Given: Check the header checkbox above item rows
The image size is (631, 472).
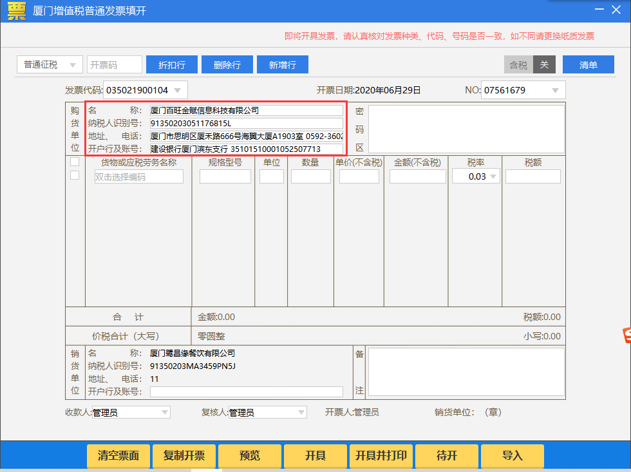Looking at the screenshot, I should (x=75, y=162).
